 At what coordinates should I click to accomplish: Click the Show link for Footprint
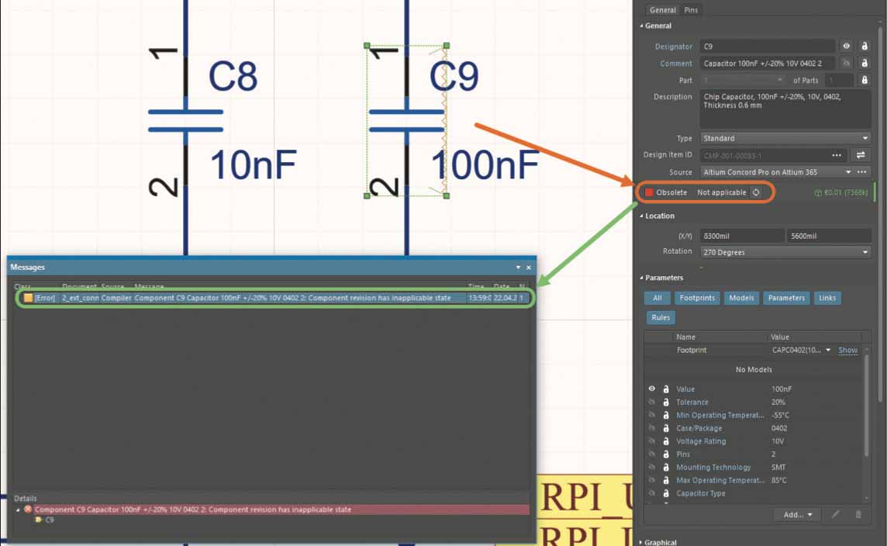click(847, 351)
